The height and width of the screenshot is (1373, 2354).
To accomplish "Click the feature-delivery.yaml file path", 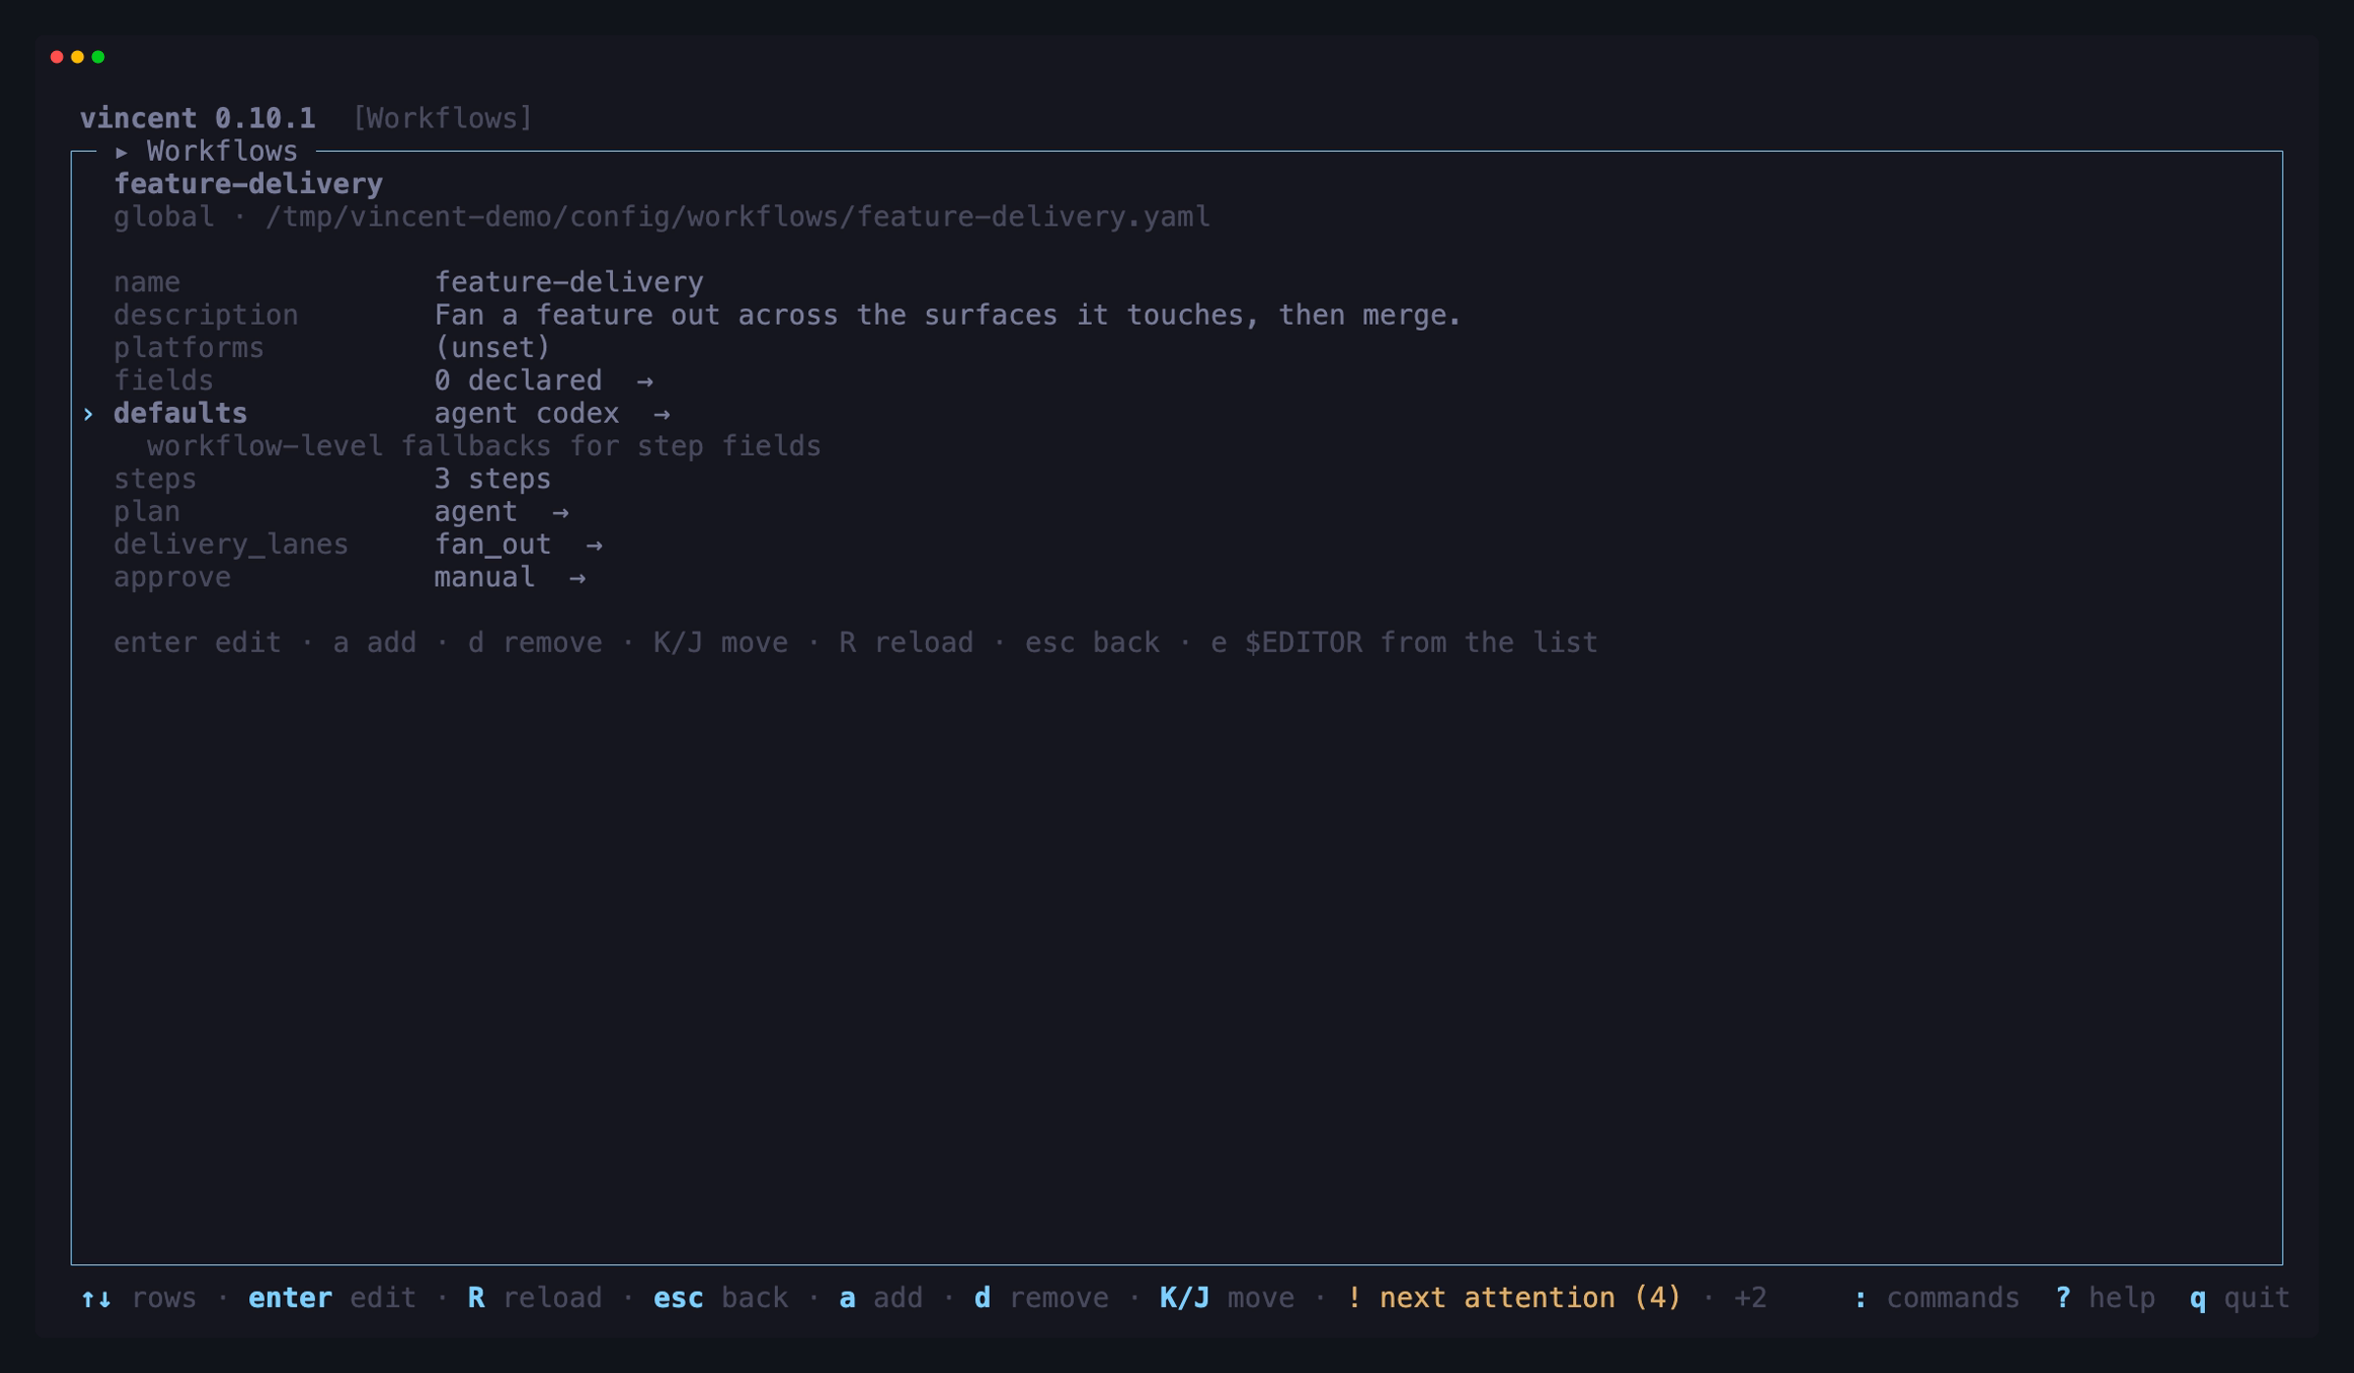I will (738, 217).
